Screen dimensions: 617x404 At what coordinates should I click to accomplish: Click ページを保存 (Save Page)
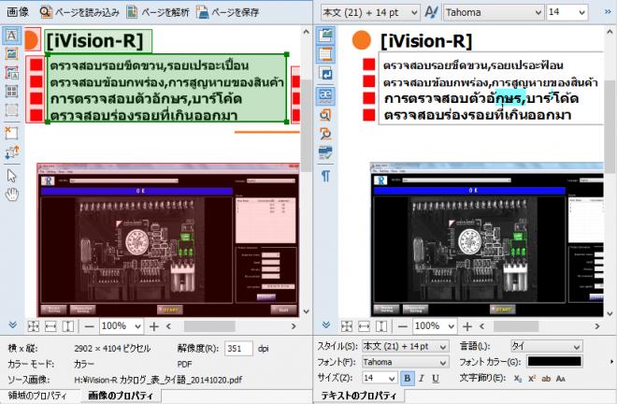tap(228, 12)
